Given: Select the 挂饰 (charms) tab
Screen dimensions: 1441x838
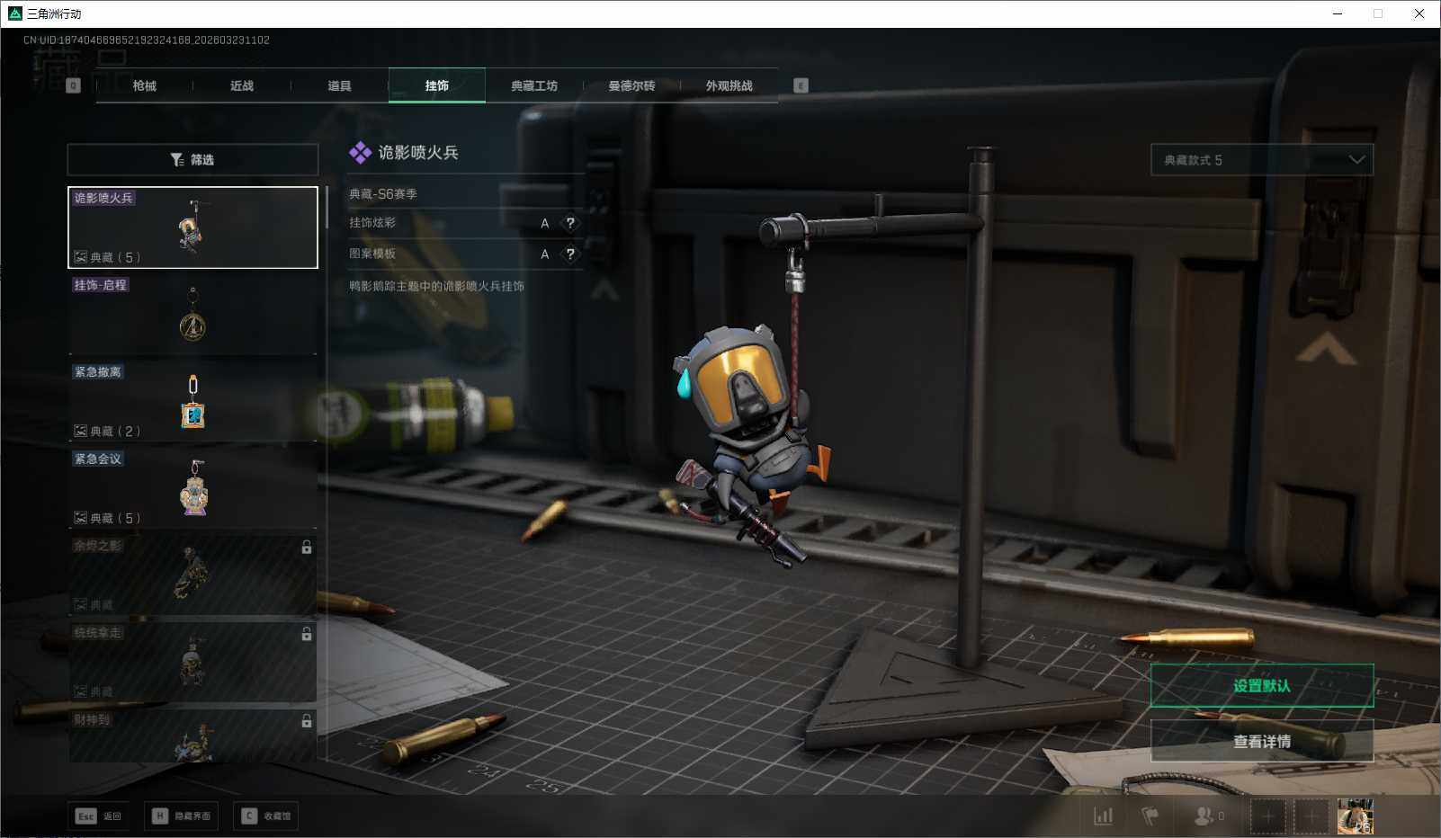Looking at the screenshot, I should (437, 85).
